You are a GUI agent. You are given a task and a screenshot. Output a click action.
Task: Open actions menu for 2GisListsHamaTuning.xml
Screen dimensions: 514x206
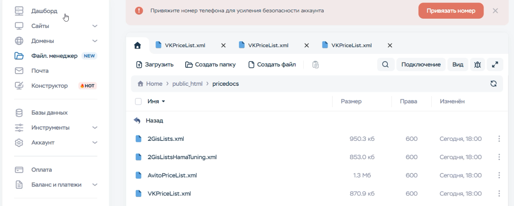pyautogui.click(x=499, y=157)
